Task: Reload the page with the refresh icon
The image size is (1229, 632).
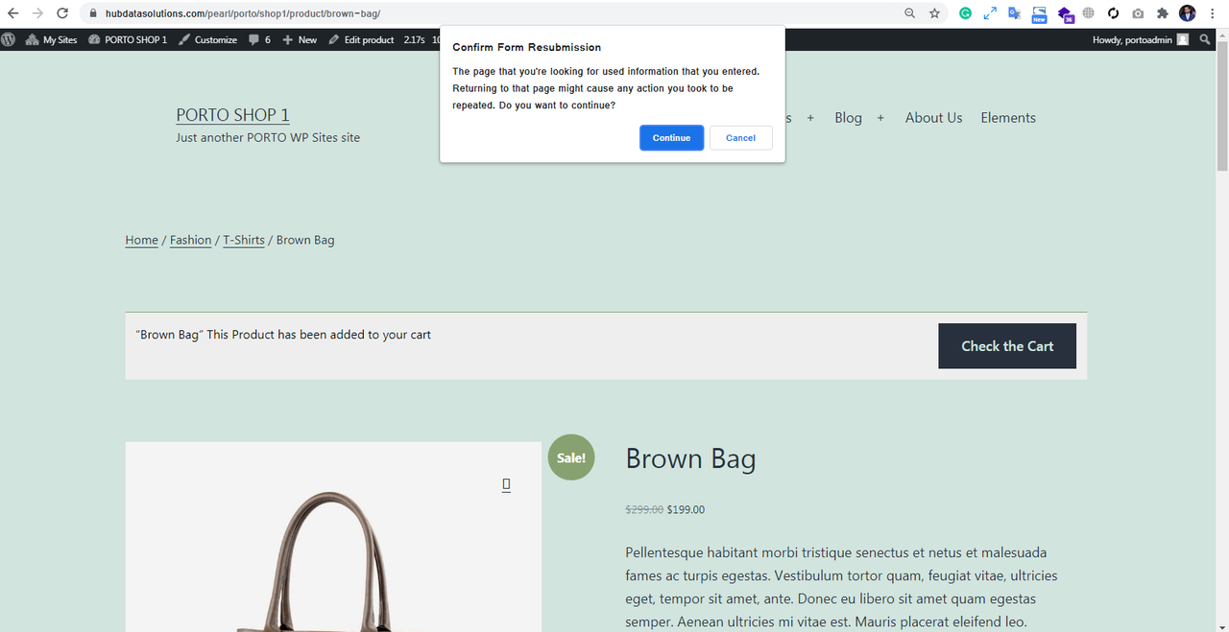Action: (x=62, y=13)
